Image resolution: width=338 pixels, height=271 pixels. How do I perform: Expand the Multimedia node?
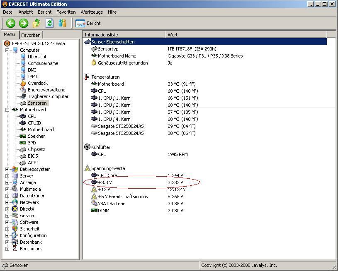pyautogui.click(x=7, y=189)
